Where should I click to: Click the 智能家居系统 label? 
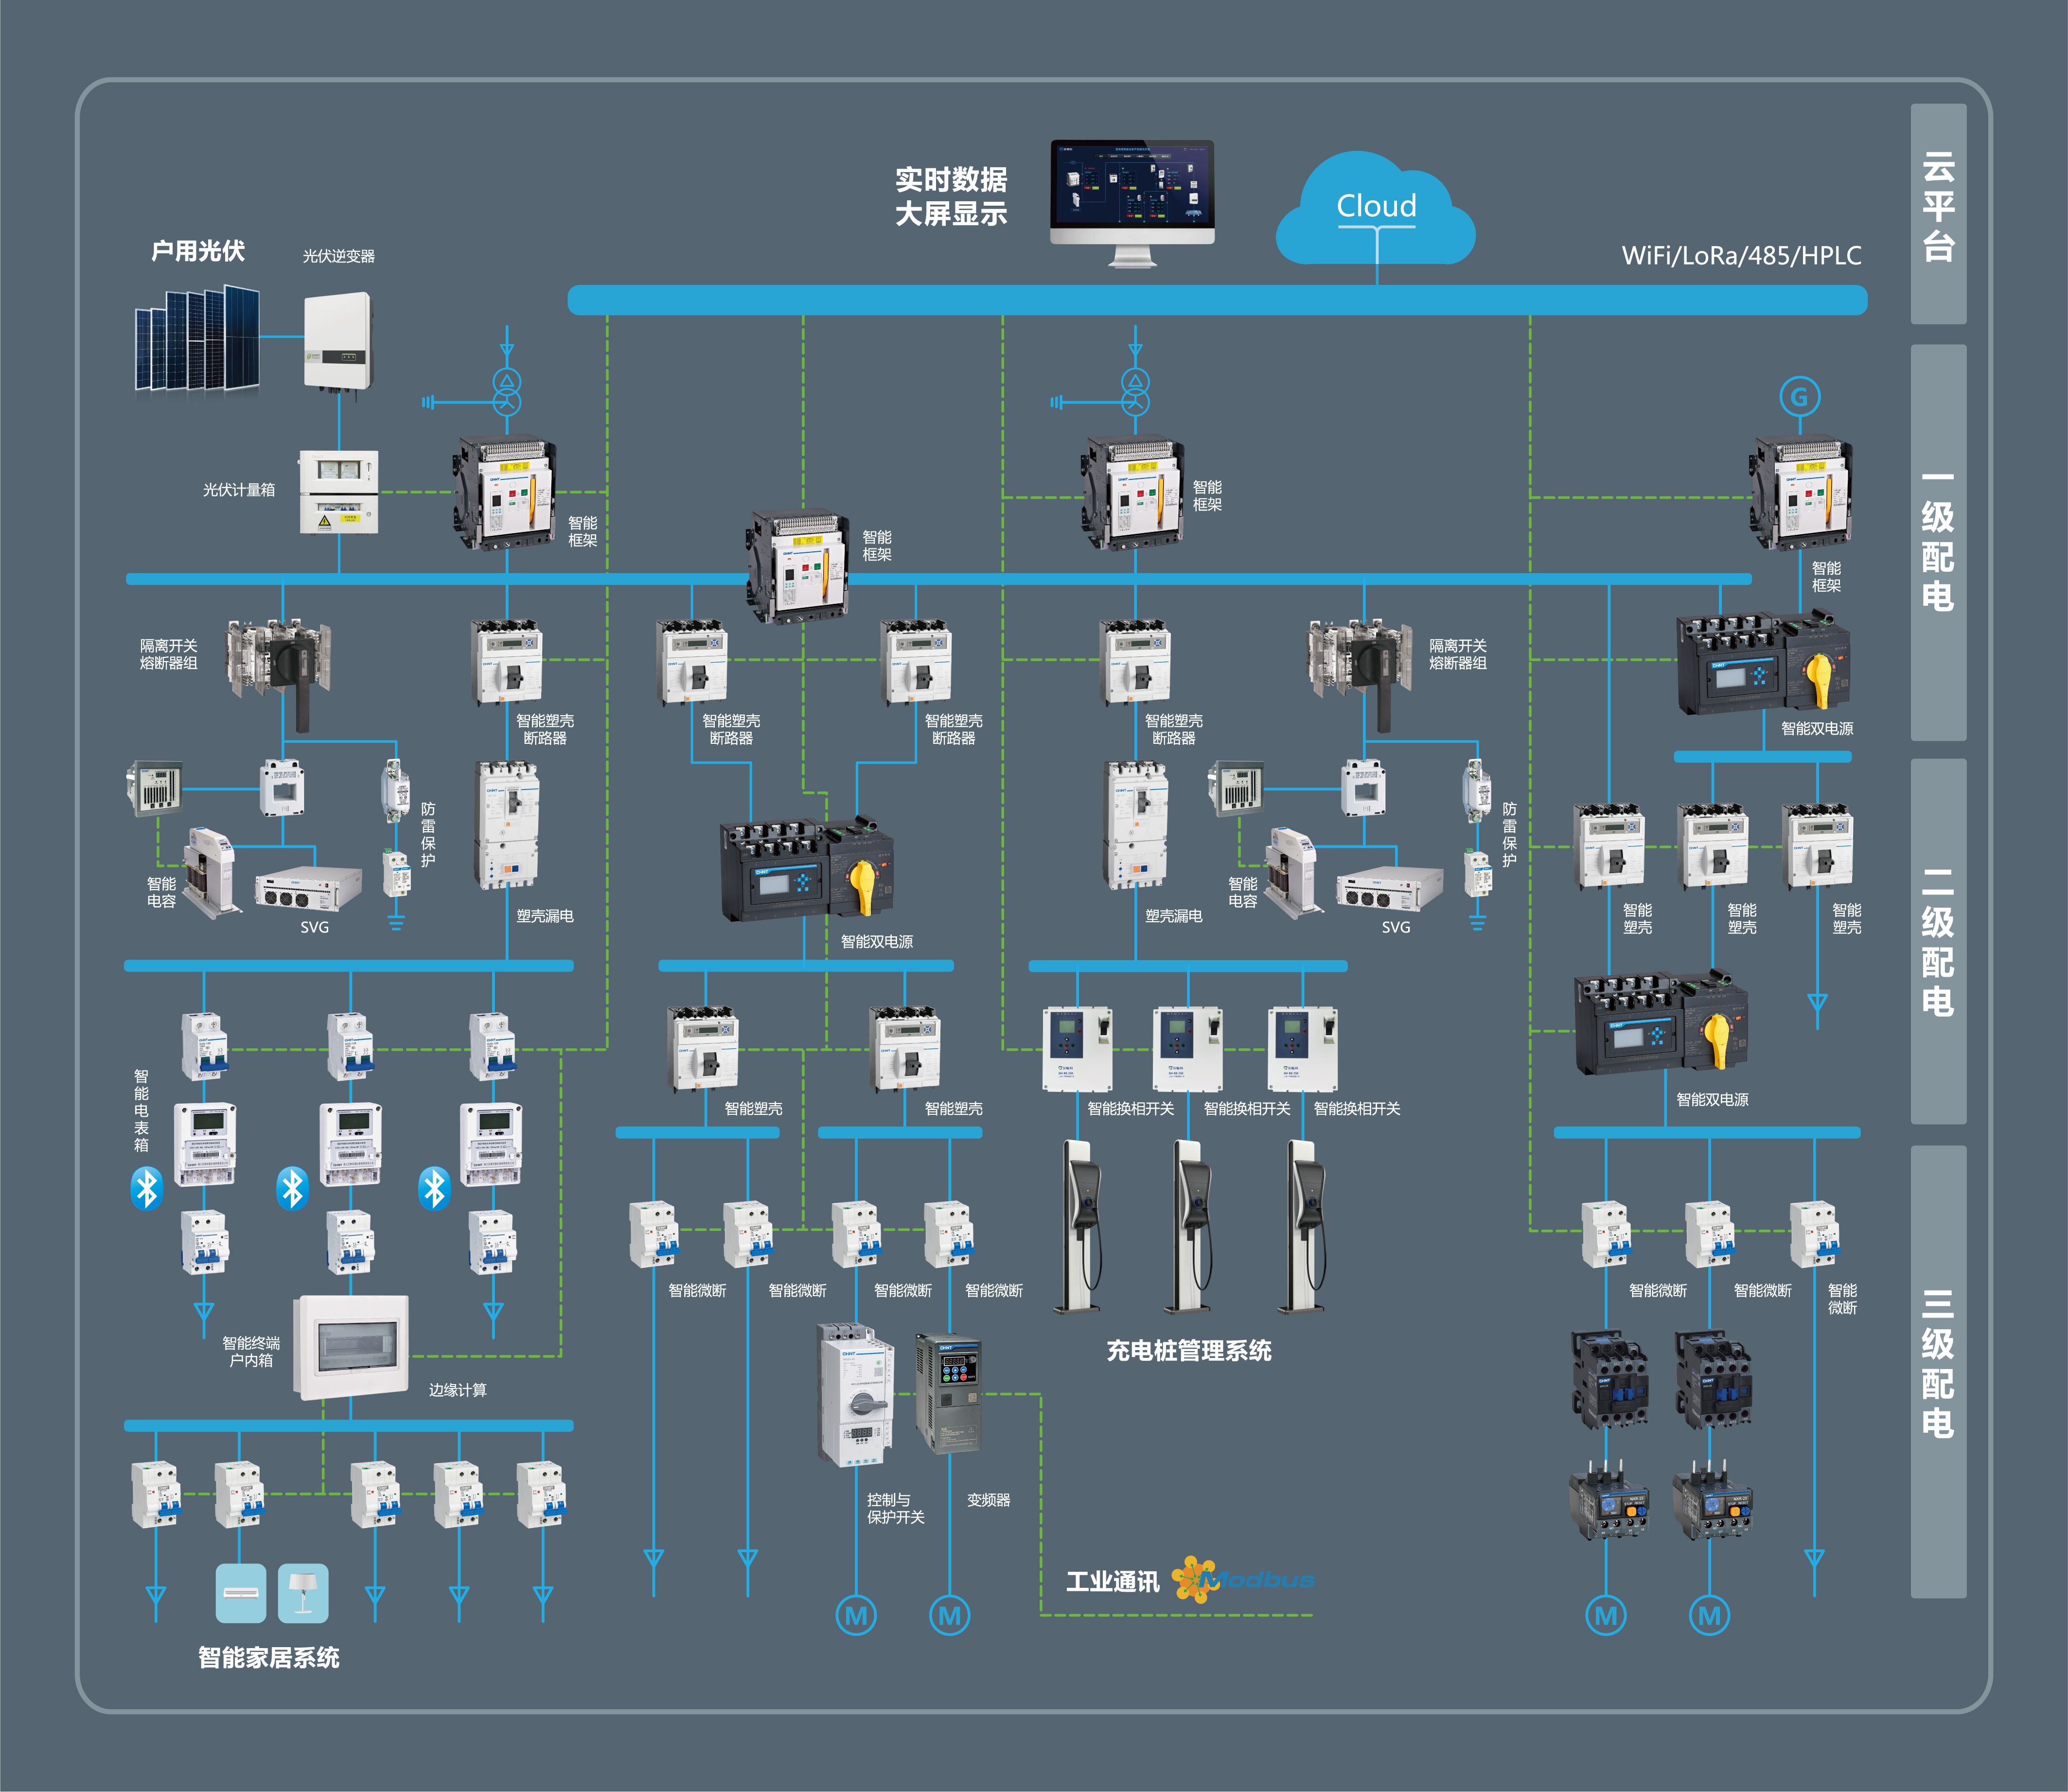(x=268, y=1658)
